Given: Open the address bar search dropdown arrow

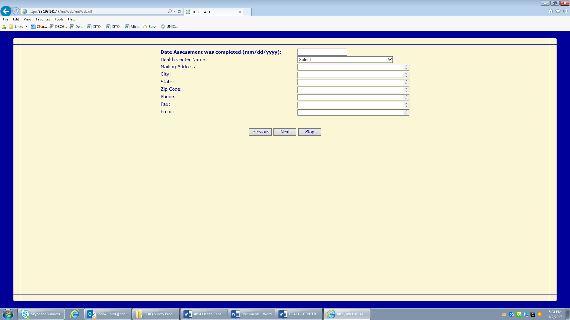Looking at the screenshot, I should point(174,11).
